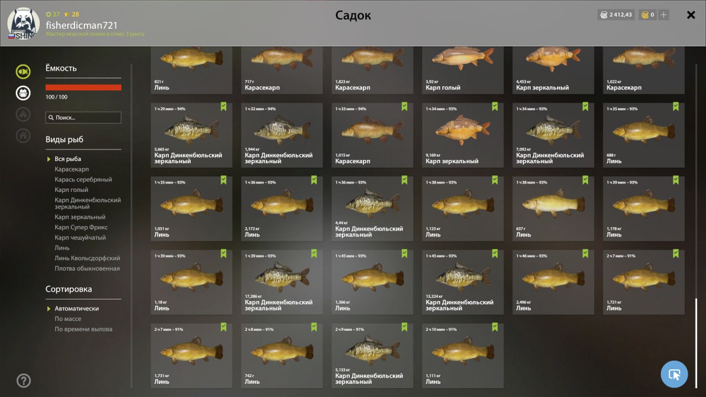Image resolution: width=706 pixels, height=397 pixels.
Task: Click the blue cursor selection button
Action: pyautogui.click(x=674, y=374)
